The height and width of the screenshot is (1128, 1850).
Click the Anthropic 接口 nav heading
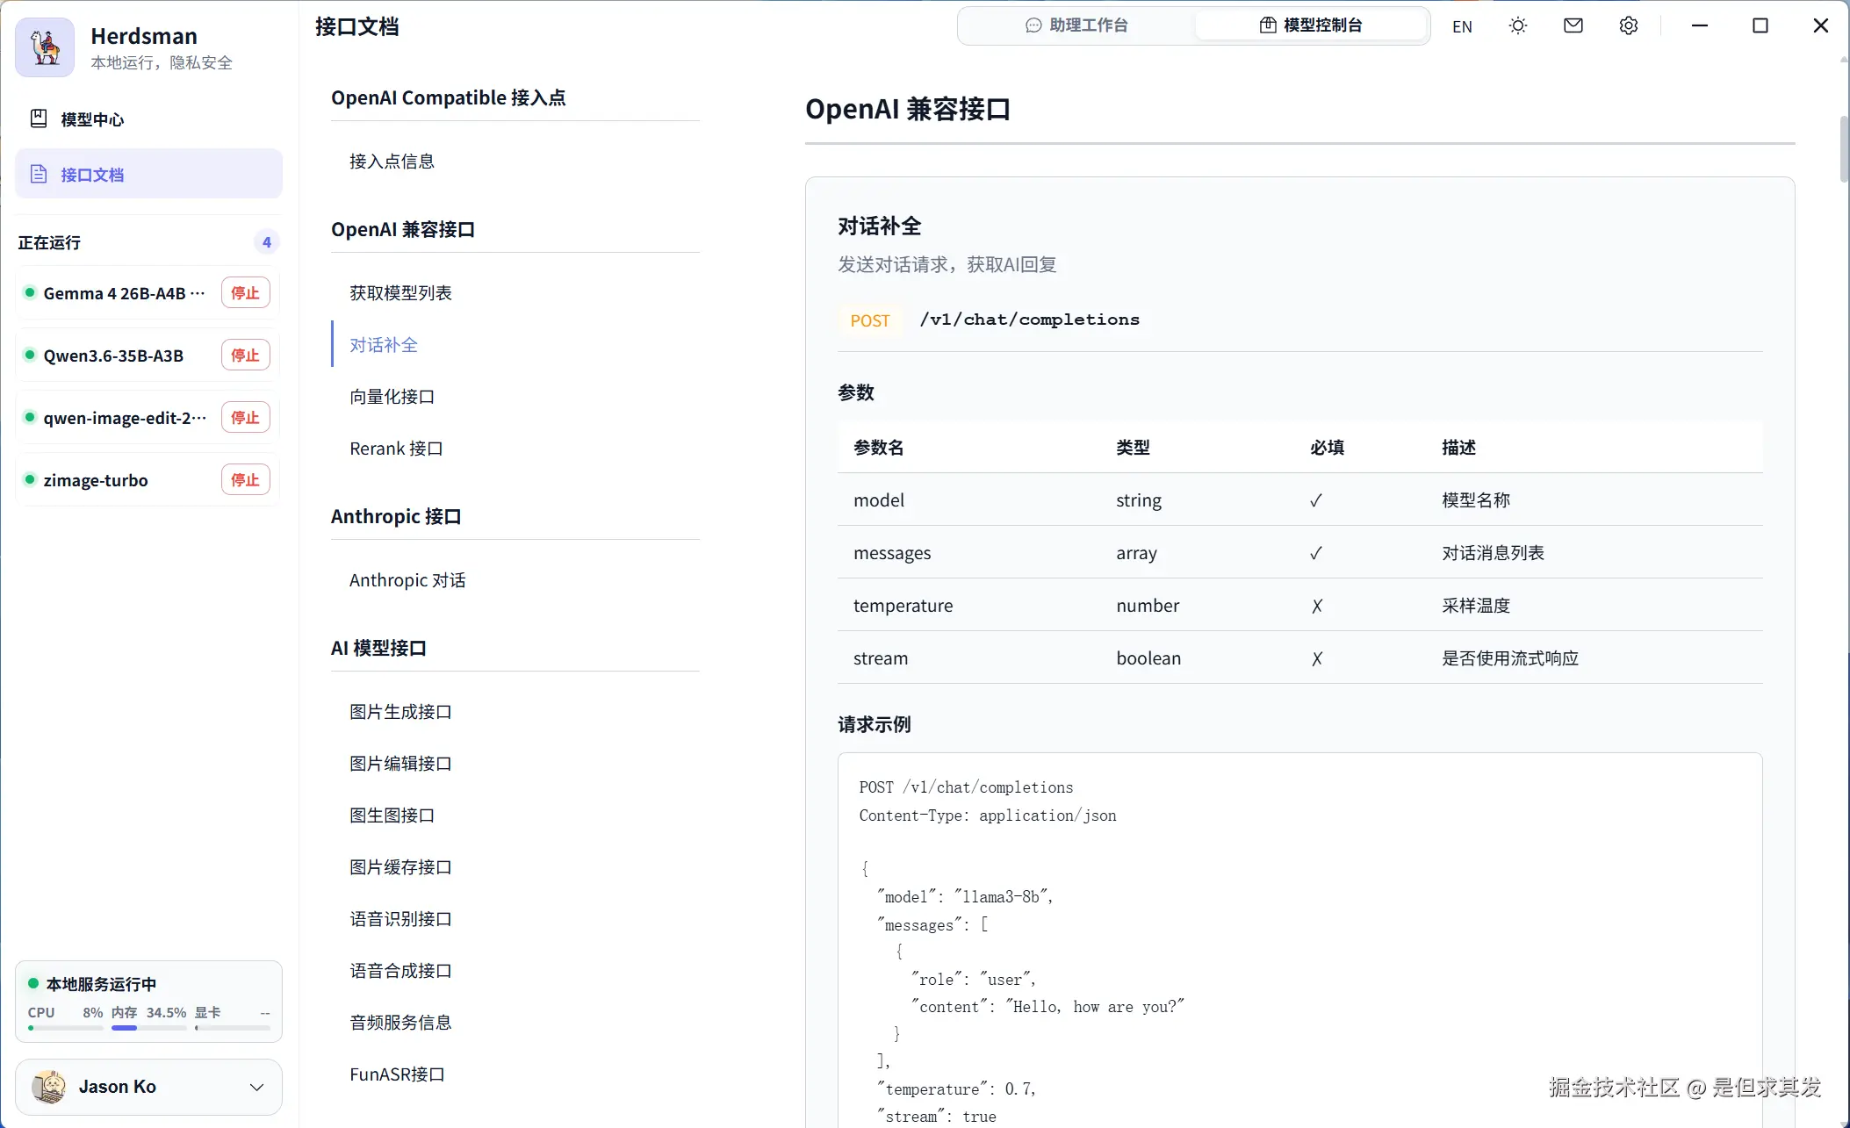(396, 516)
